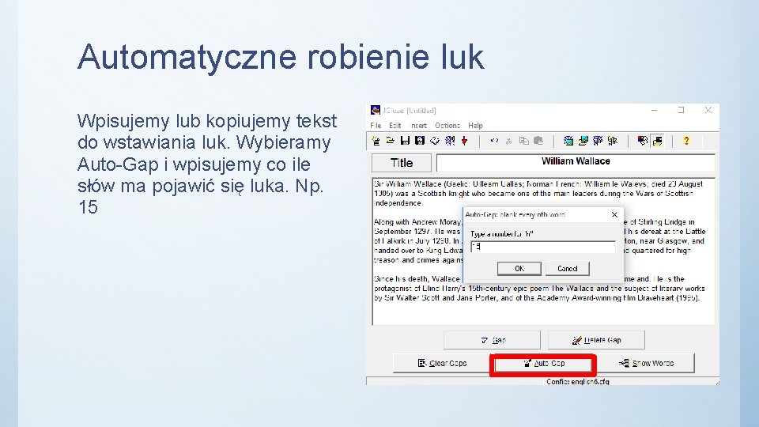
Task: Open the Insert menu
Action: click(x=418, y=126)
